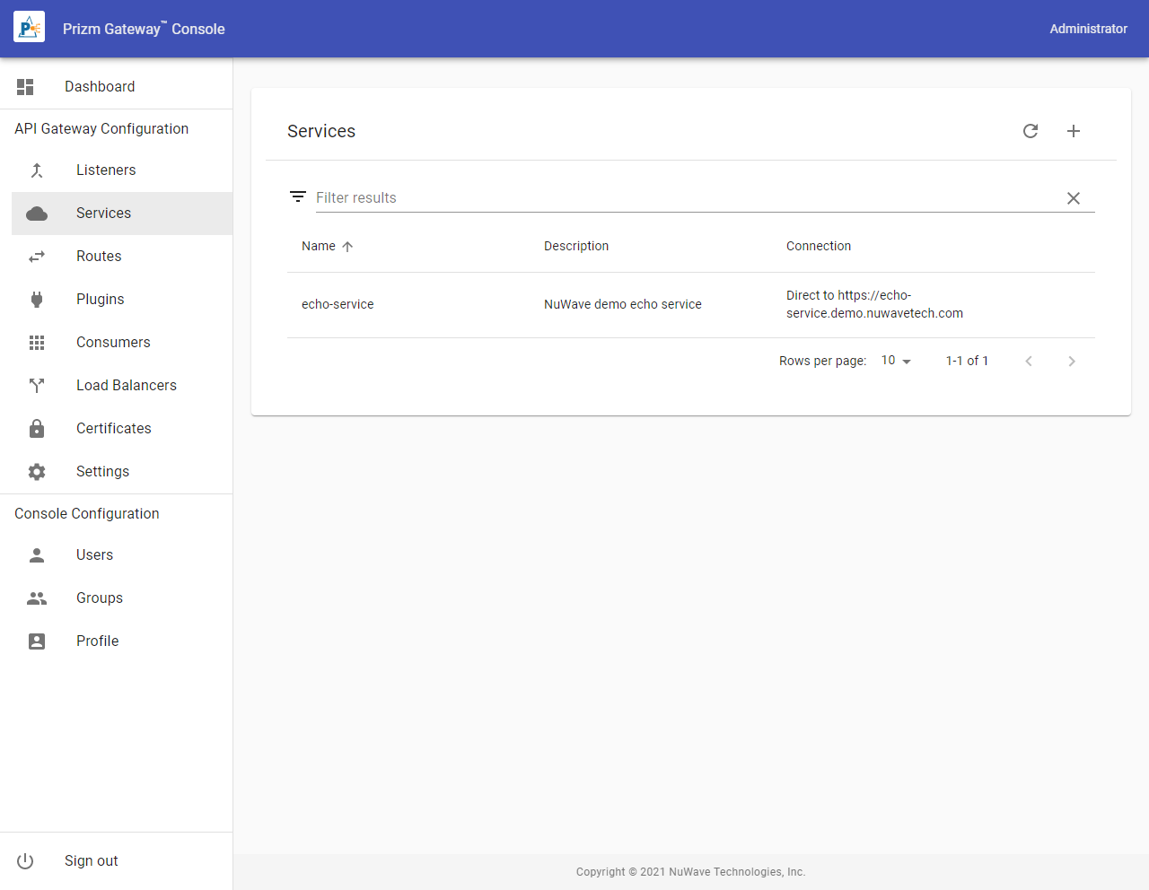This screenshot has width=1149, height=890.
Task: Open the Rows per page dropdown
Action: point(896,361)
